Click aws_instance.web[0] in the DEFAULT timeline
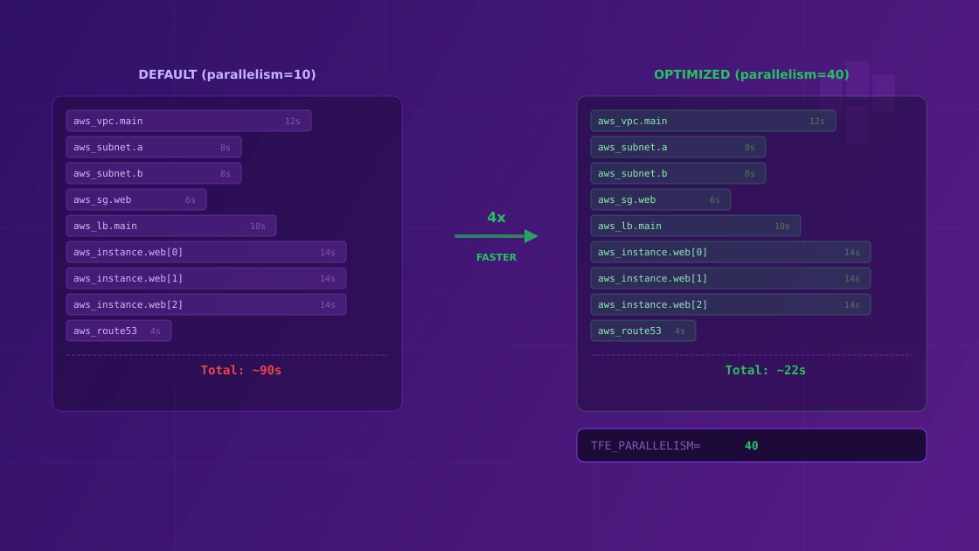This screenshot has height=551, width=979. pos(206,252)
